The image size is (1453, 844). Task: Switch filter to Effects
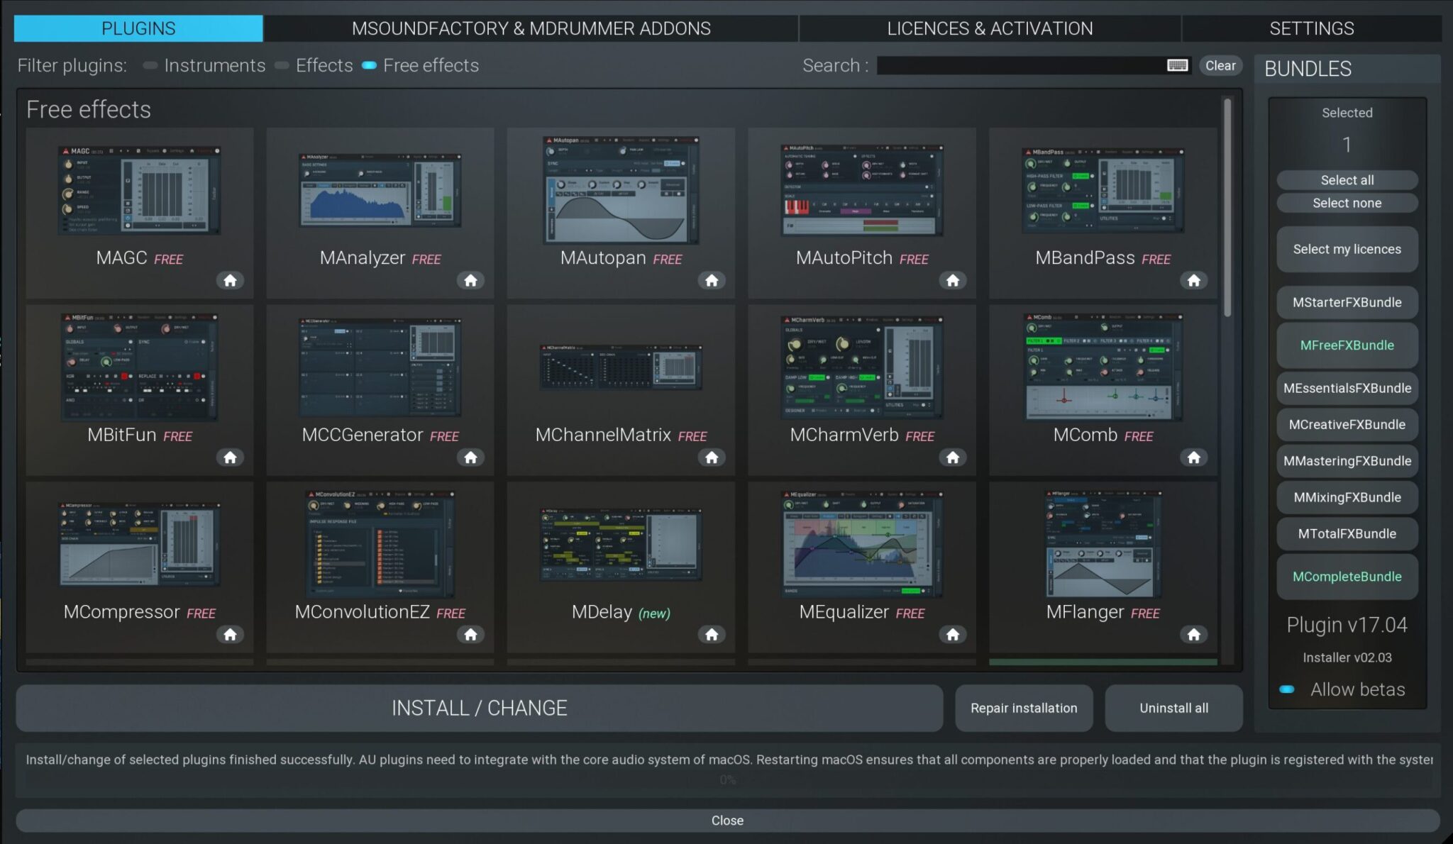click(x=282, y=65)
